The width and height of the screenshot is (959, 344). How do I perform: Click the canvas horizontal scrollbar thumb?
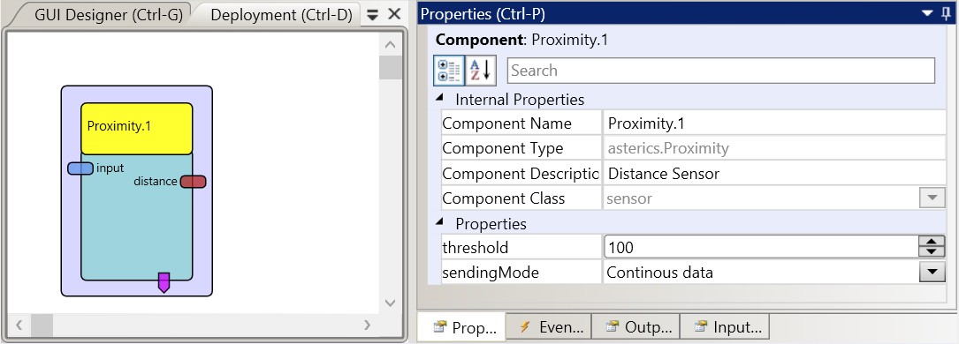point(42,325)
